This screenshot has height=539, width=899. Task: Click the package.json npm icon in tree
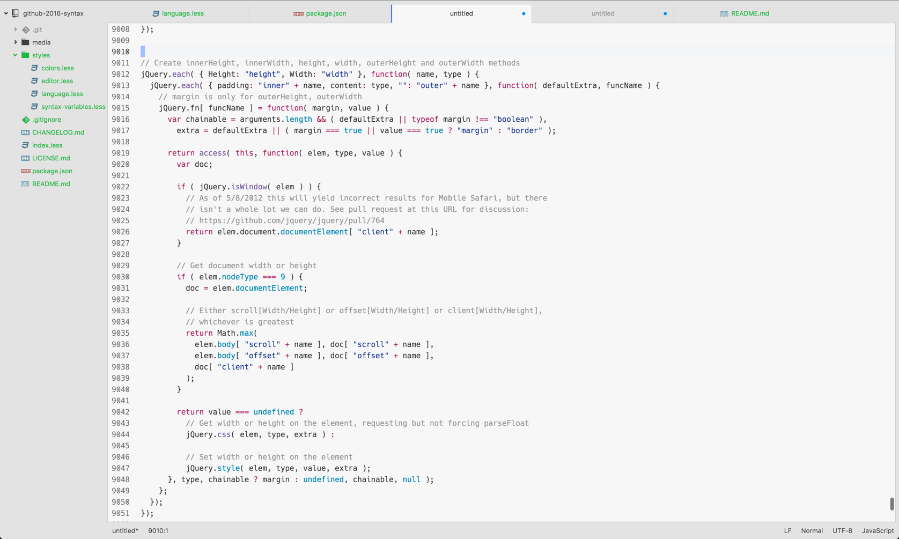pos(25,171)
